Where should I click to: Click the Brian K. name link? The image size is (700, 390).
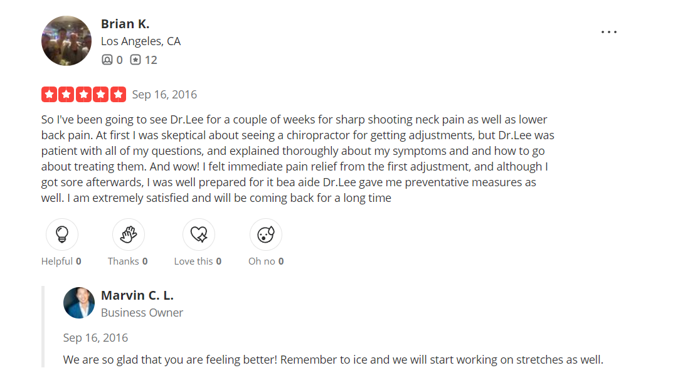[x=125, y=24]
